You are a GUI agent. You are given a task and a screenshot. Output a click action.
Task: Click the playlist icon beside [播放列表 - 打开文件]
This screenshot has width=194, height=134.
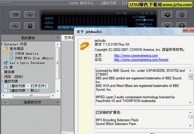click(x=6, y=86)
